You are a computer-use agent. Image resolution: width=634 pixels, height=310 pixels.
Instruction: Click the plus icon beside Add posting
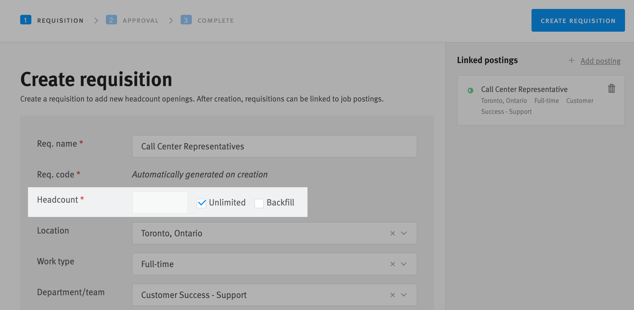[571, 61]
